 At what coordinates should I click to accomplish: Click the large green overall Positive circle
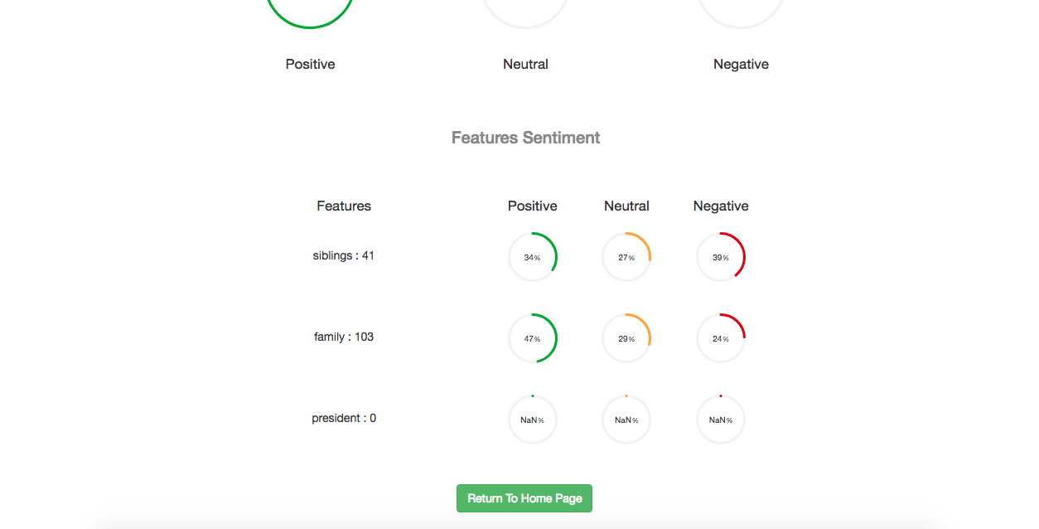pos(310,8)
